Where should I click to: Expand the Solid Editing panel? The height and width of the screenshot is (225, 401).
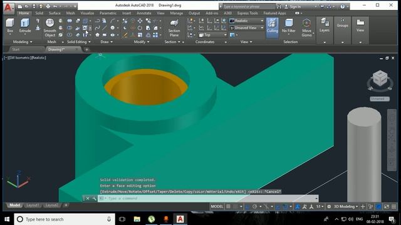pyautogui.click(x=78, y=42)
